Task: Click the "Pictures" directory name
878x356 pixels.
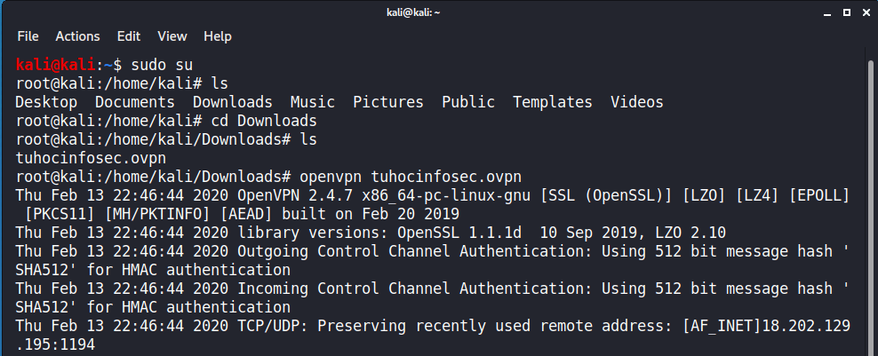Action: 388,102
